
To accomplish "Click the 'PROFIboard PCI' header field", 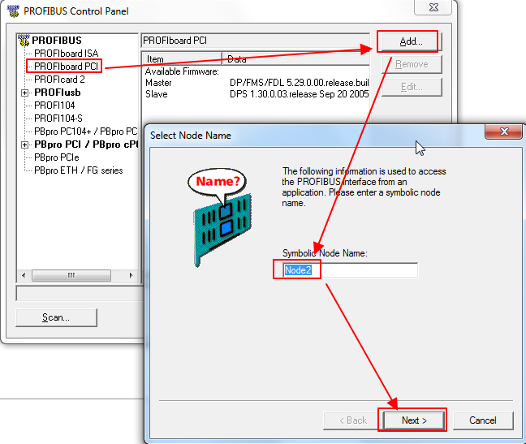I will [x=255, y=41].
